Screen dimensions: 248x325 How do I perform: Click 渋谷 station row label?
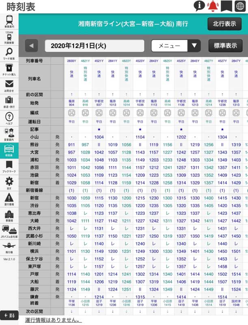click(x=35, y=206)
